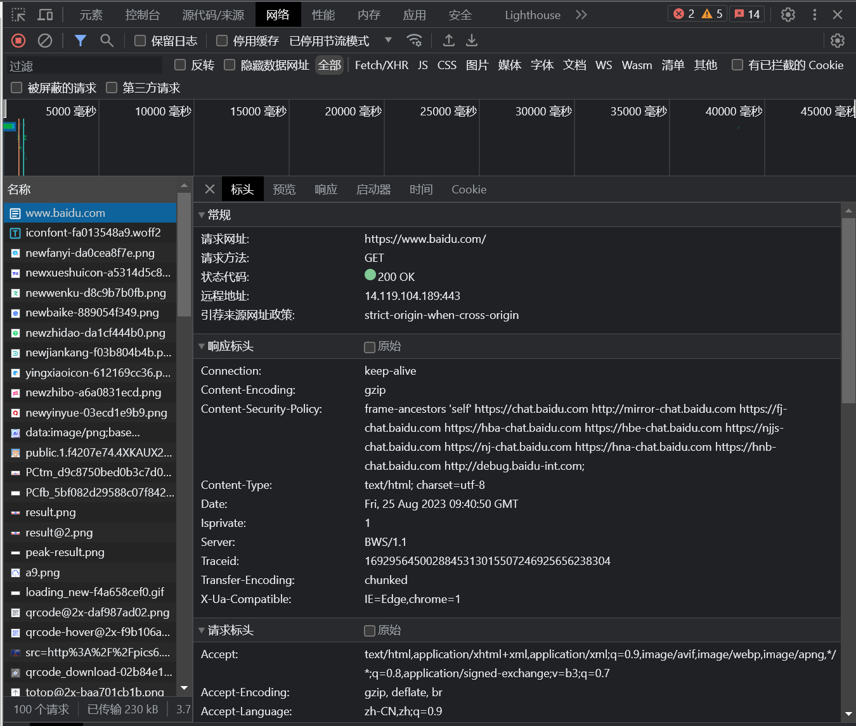Open the 启动器 detail tab
Screen dimensions: 856x726
(x=373, y=189)
